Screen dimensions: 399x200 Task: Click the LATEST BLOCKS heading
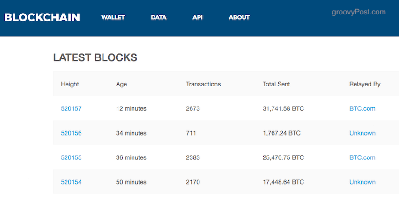coord(95,58)
